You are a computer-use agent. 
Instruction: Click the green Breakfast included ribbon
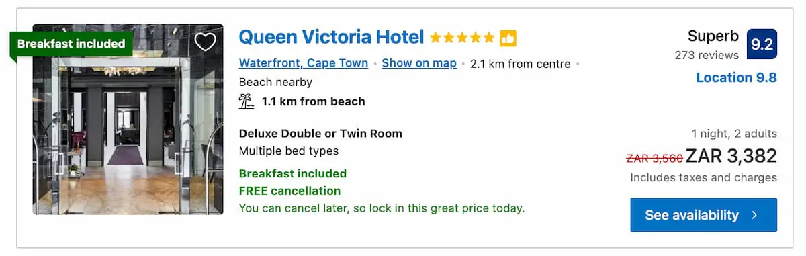[71, 44]
